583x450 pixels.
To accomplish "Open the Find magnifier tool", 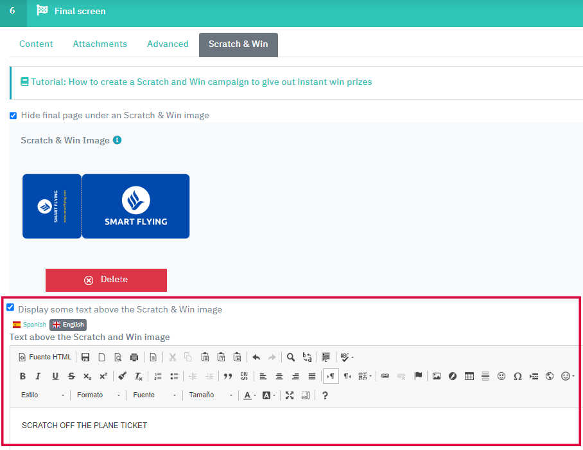I will coord(291,357).
